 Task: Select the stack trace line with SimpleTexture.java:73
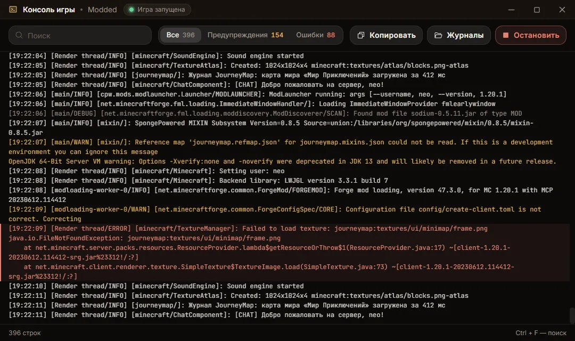pyautogui.click(x=261, y=272)
